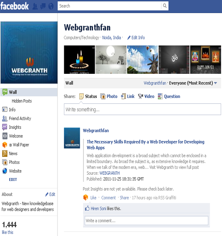Select Status share option
Viewport: 222px width, 236px height.
91,96
